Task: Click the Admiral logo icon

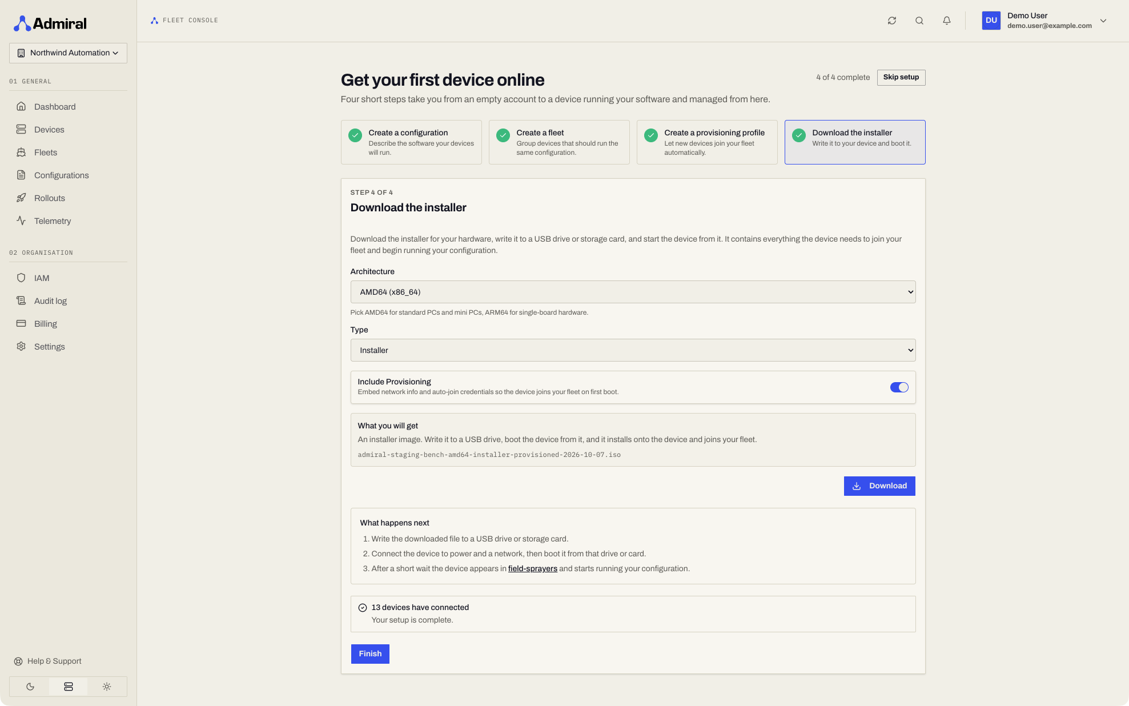Action: (22, 23)
